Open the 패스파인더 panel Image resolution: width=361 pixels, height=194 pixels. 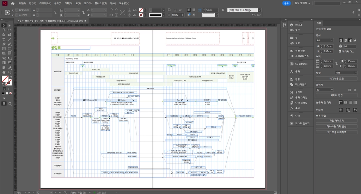pyautogui.click(x=298, y=85)
